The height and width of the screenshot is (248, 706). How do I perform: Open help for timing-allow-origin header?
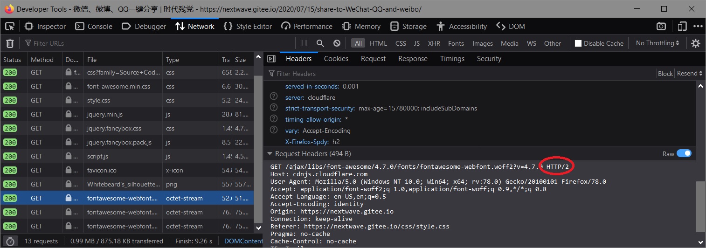(x=274, y=119)
